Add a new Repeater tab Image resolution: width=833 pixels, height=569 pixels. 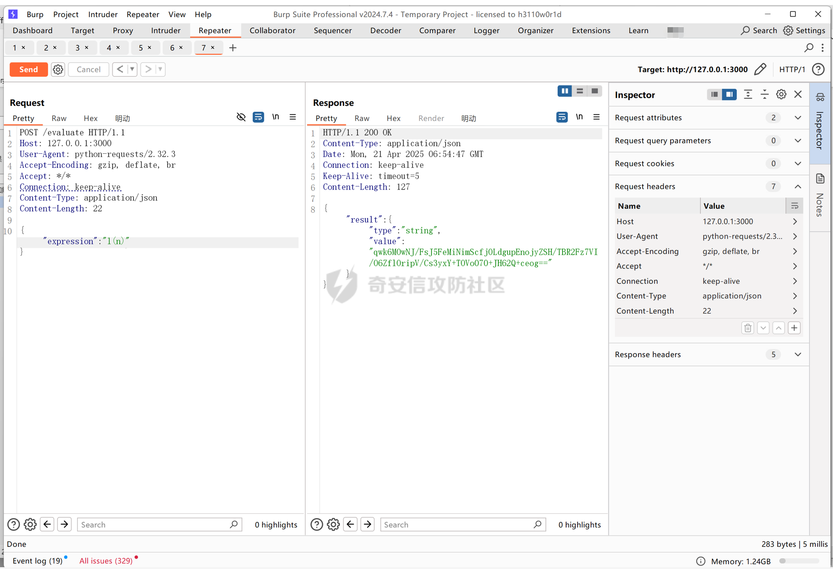pos(233,47)
